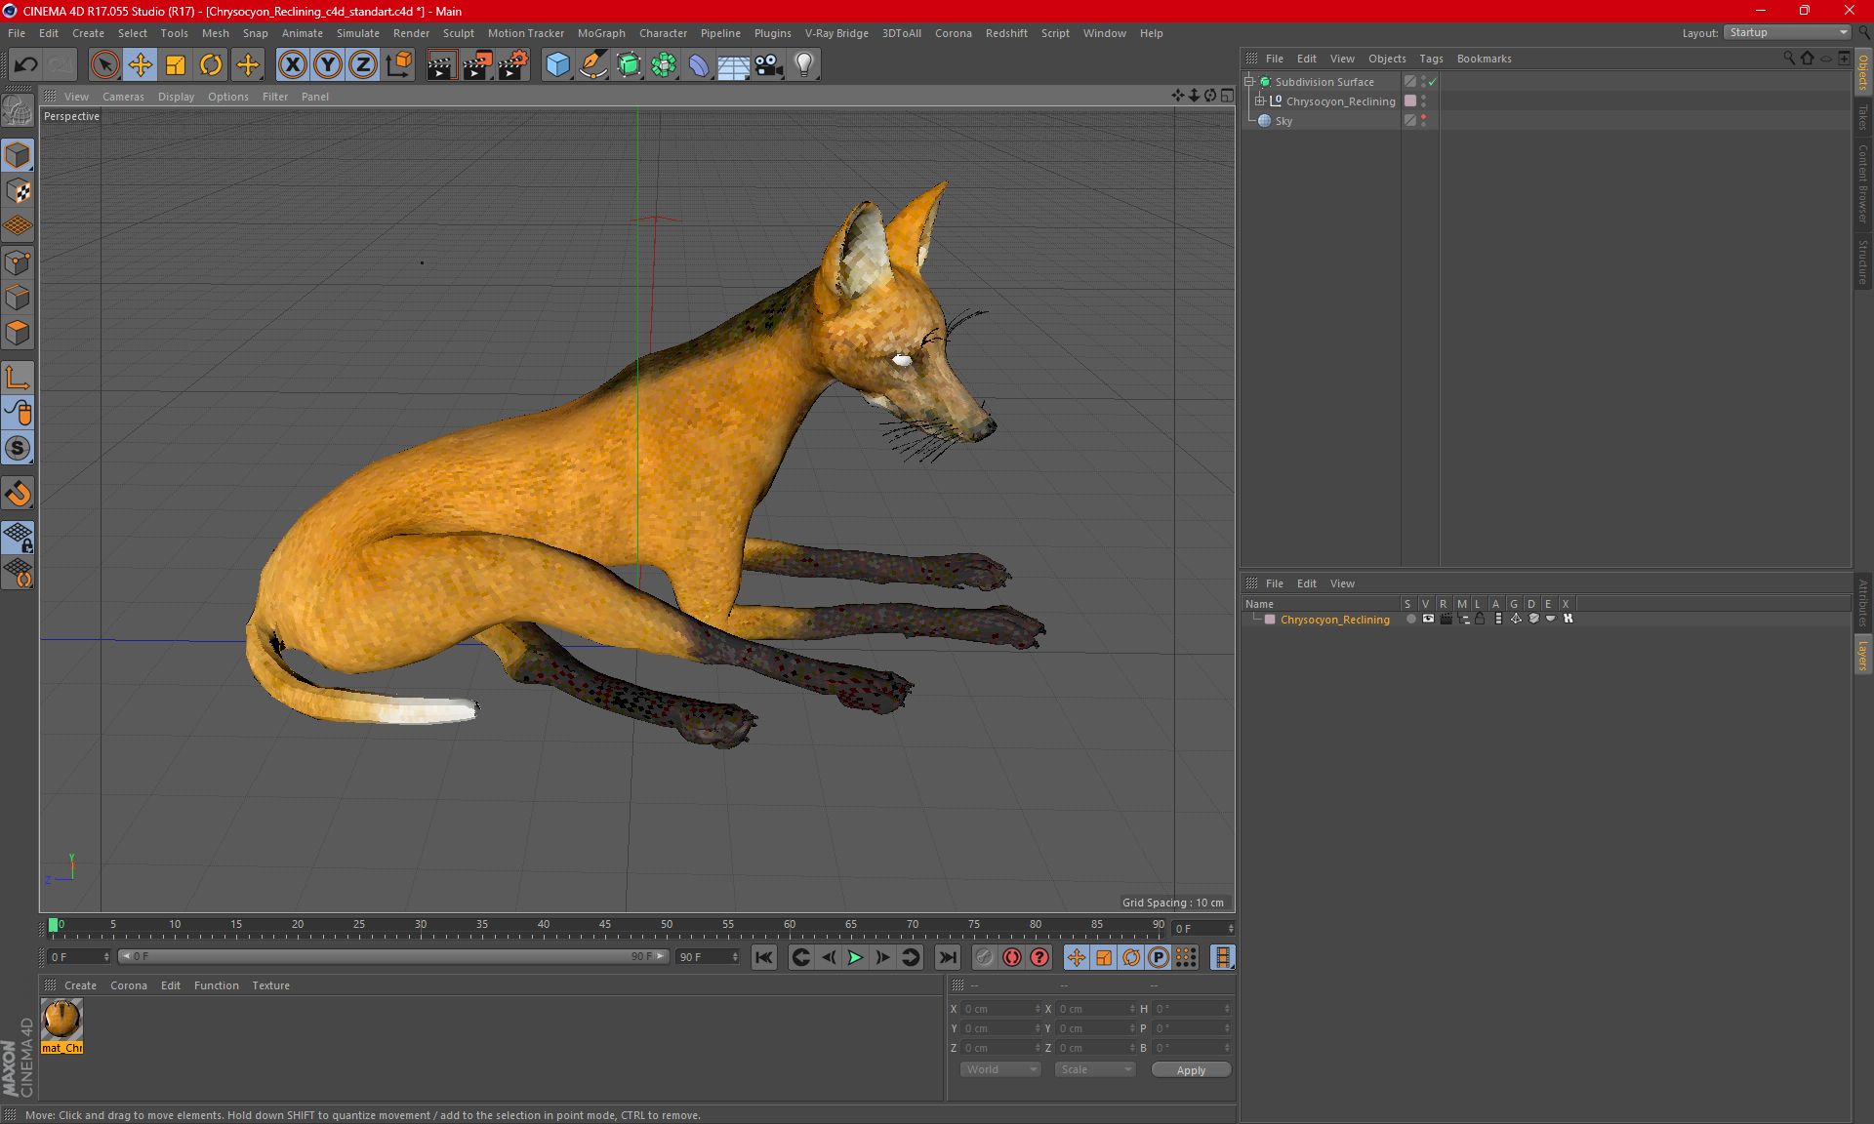The height and width of the screenshot is (1124, 1874).
Task: Click the timeline preview range slider bar
Action: 393,957
